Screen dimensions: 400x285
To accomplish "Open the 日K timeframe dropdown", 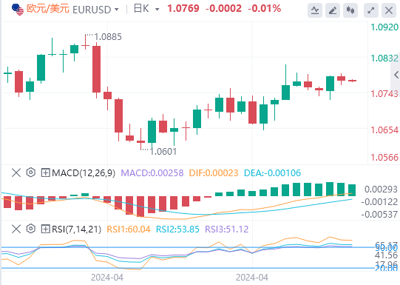I will tap(157, 10).
